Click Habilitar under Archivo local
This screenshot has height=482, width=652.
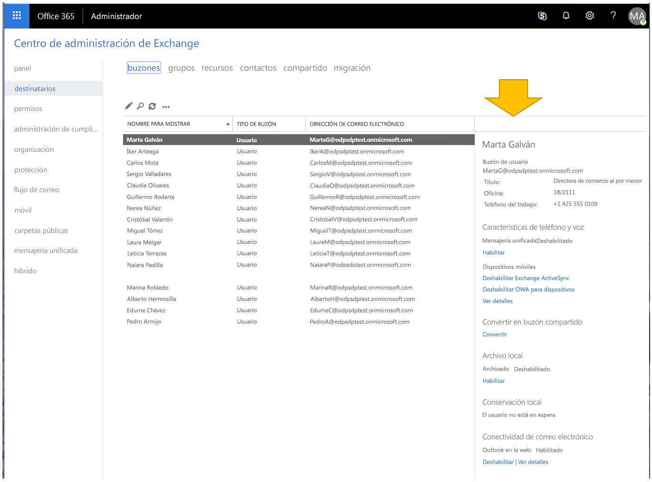(494, 381)
